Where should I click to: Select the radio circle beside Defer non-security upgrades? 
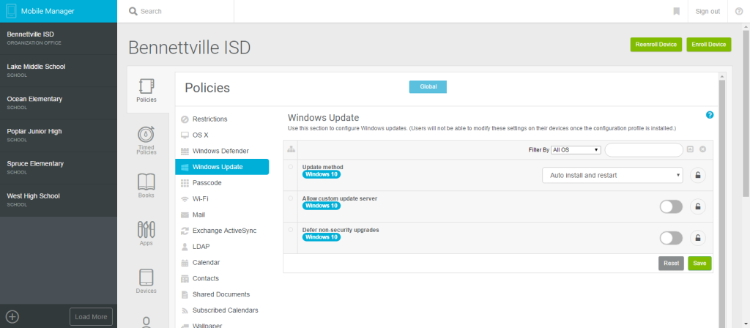point(291,229)
